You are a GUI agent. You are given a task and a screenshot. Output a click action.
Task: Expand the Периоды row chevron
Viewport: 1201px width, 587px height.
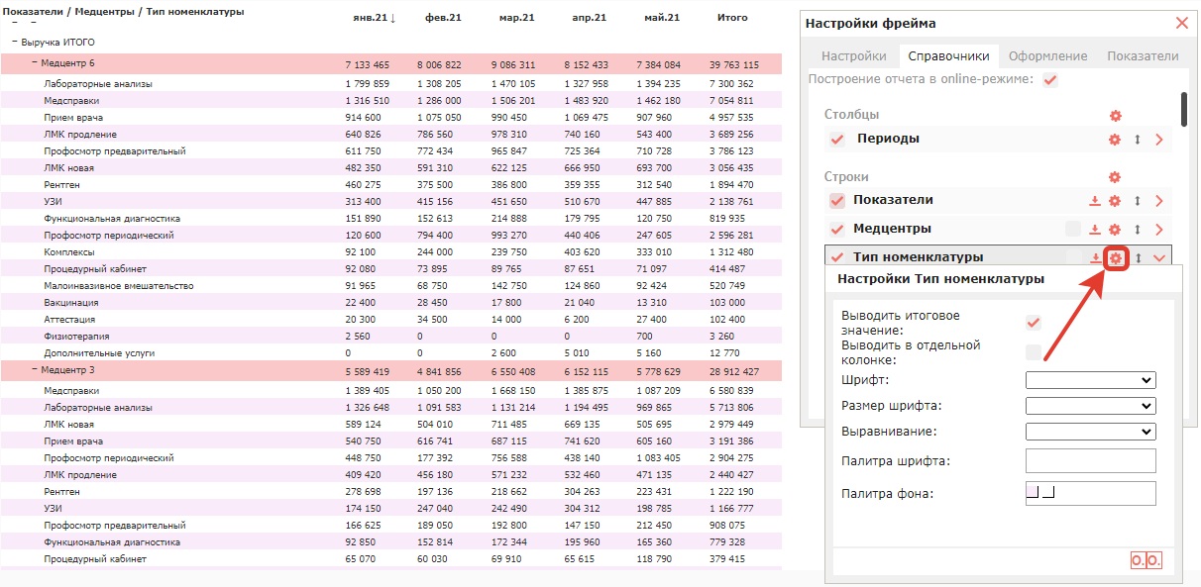(1158, 141)
